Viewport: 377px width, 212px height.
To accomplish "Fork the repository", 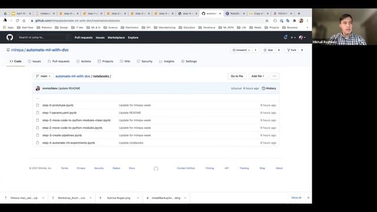I will pyautogui.click(x=292, y=50).
